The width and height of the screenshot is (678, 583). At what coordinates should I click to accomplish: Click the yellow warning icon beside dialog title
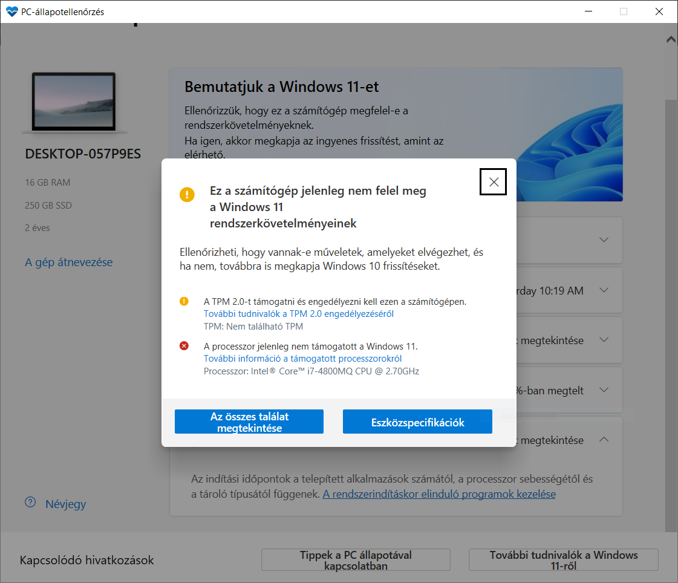click(x=187, y=195)
